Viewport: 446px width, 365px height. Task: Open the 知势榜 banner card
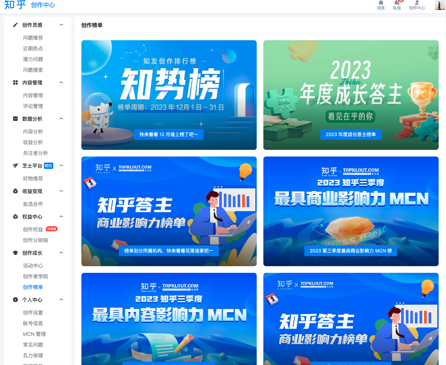click(169, 95)
